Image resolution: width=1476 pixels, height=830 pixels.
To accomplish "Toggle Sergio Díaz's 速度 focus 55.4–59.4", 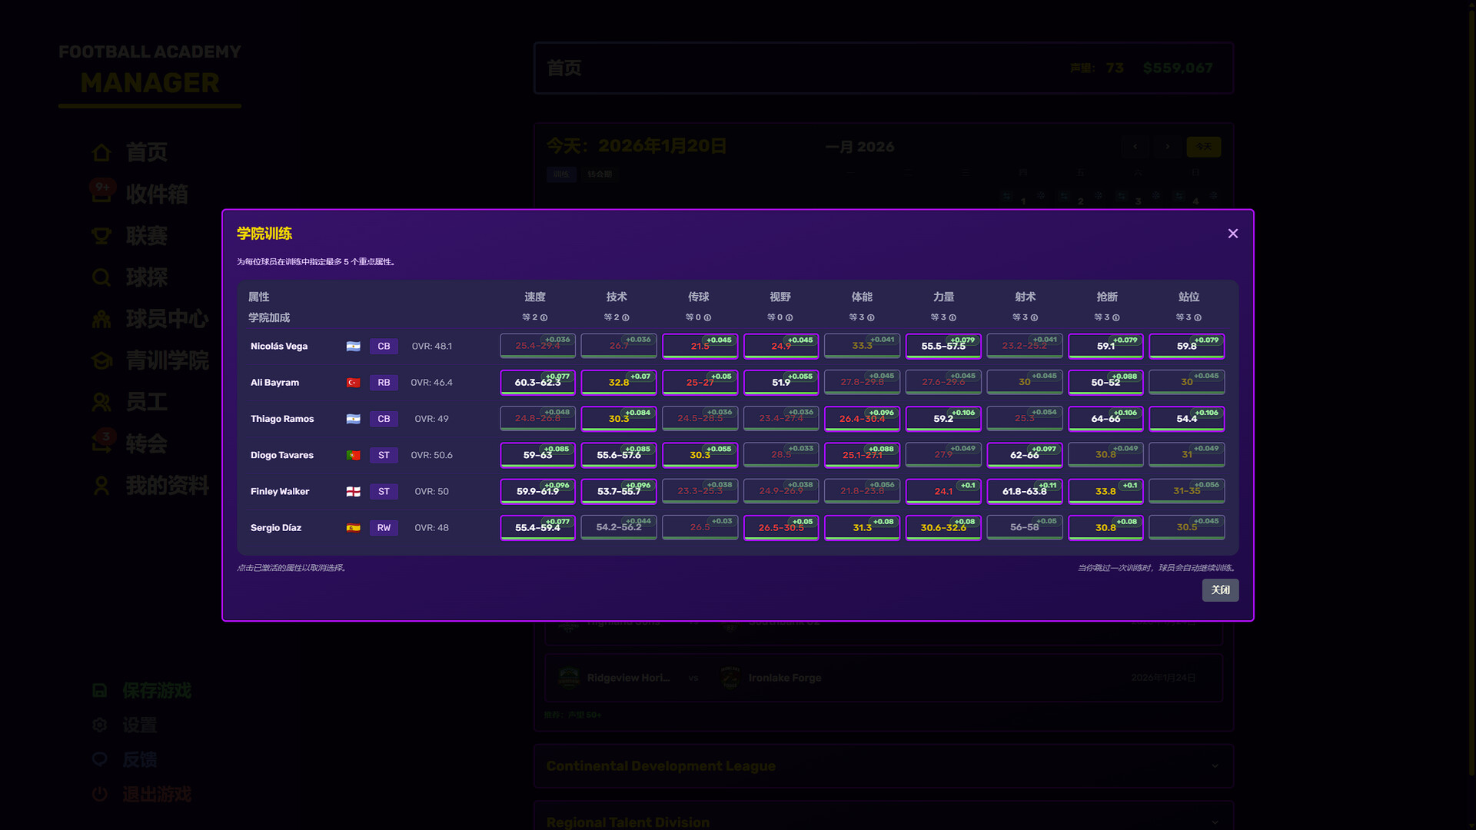I will pyautogui.click(x=537, y=528).
